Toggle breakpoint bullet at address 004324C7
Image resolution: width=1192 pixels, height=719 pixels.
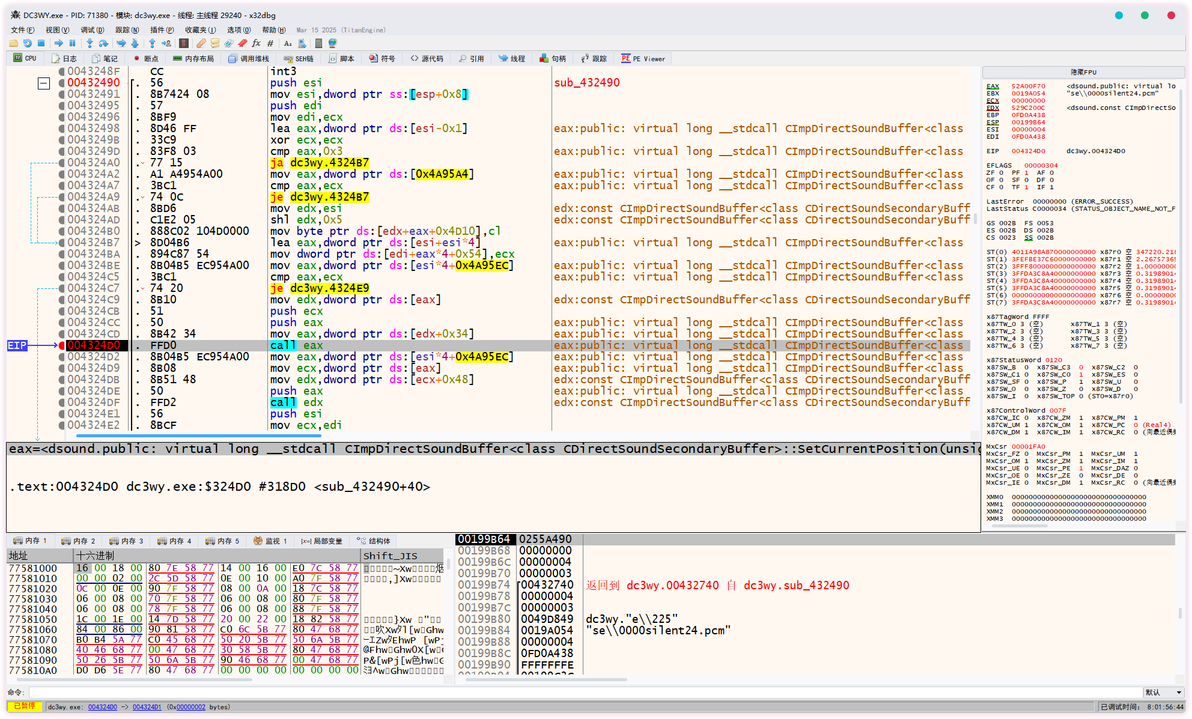tap(61, 288)
